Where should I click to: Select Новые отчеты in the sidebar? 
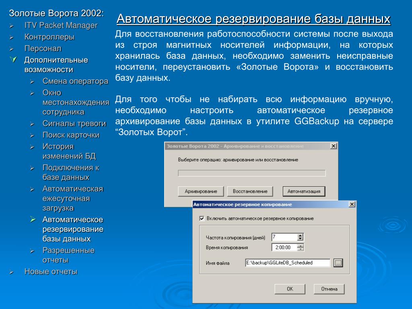51,272
